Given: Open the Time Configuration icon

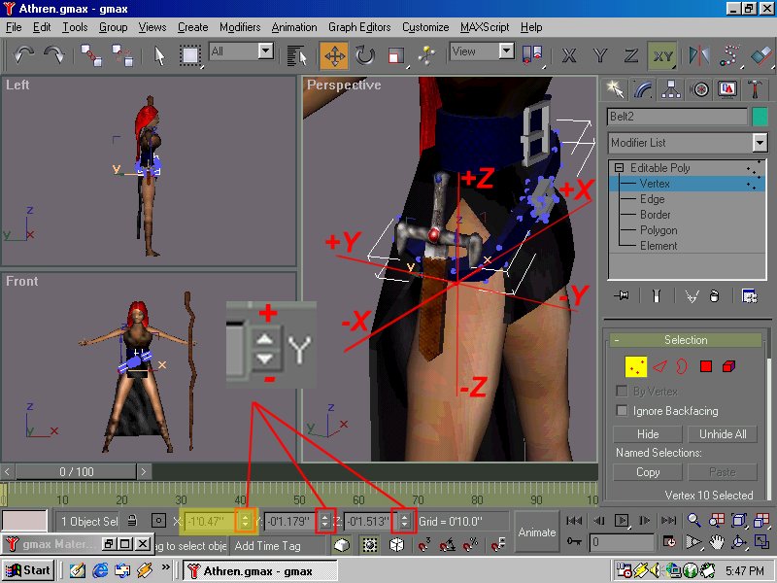Looking at the screenshot, I should 669,542.
